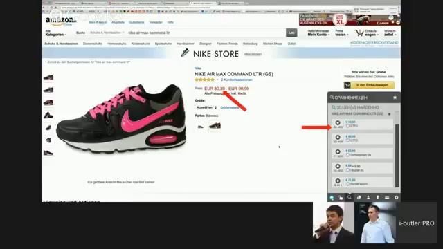This screenshot has width=443, height=249.
Task: Open the Fashion-Trends category tab
Action: (227, 44)
